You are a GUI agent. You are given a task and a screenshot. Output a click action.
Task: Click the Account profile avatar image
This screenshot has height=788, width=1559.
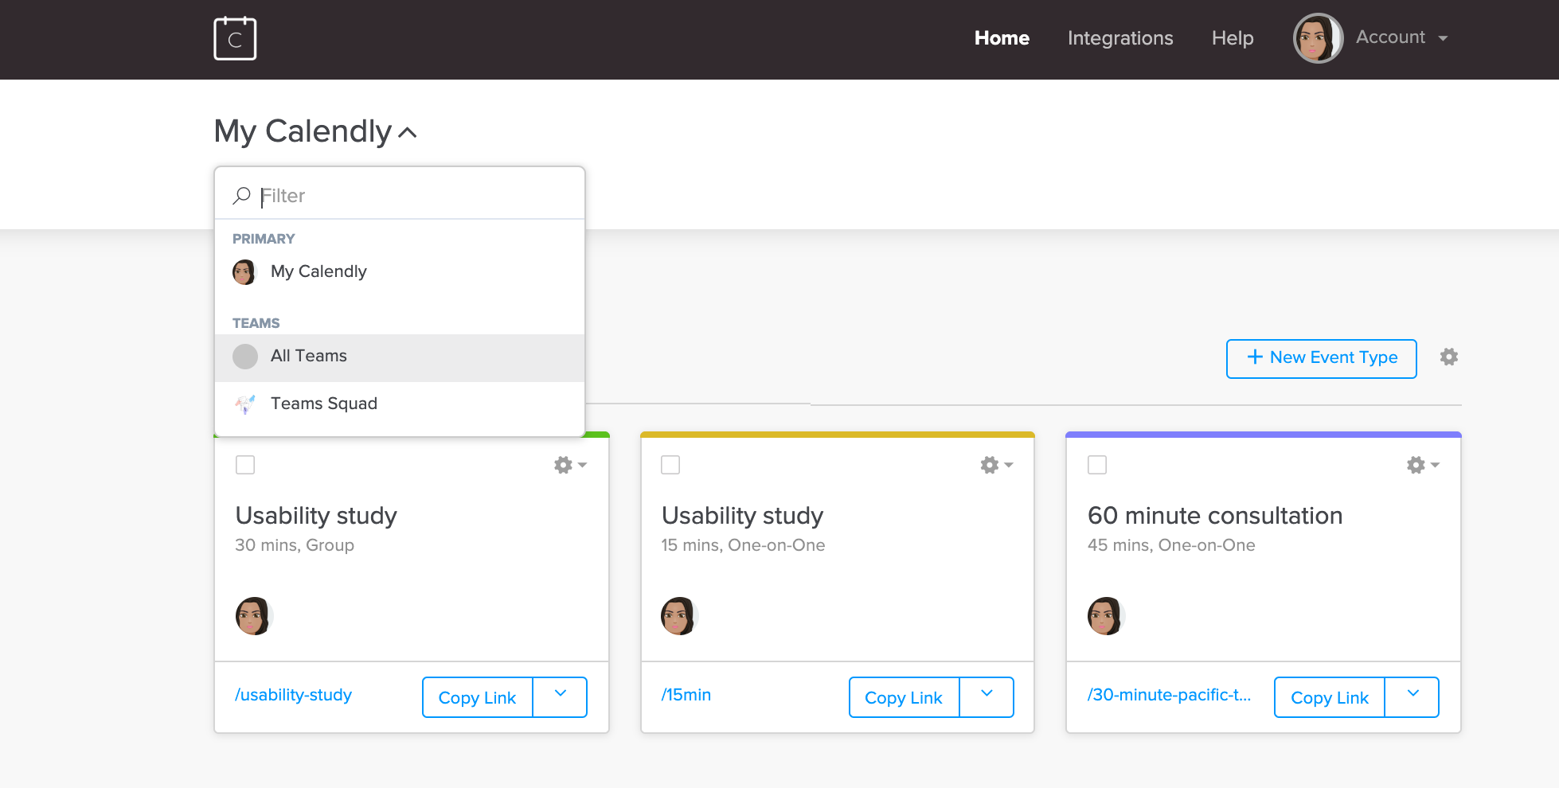click(x=1318, y=37)
